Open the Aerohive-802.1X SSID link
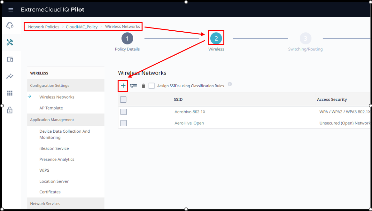Screen dimensions: 372x211 pyautogui.click(x=190, y=112)
